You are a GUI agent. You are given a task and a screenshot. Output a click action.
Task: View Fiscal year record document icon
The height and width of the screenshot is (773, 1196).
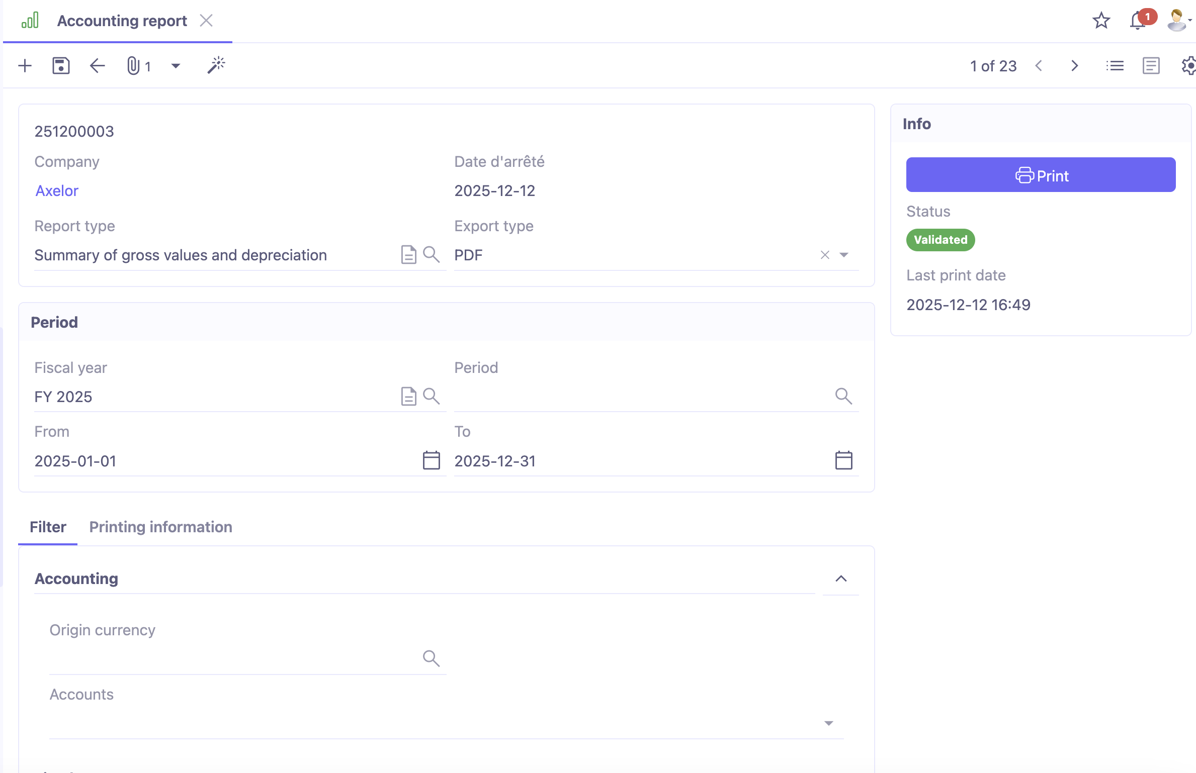tap(409, 397)
